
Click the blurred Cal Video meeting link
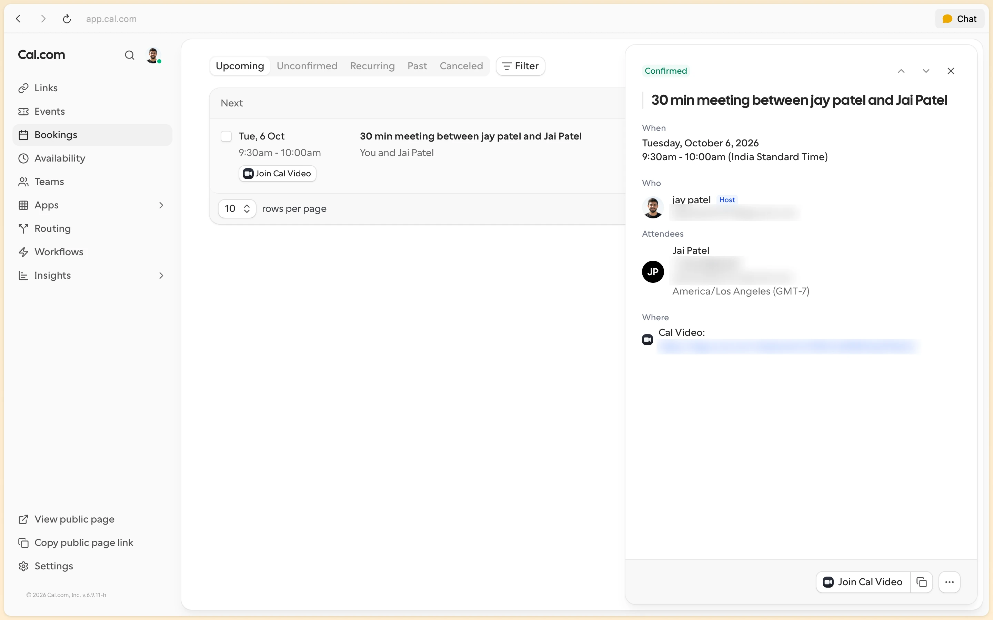(787, 347)
